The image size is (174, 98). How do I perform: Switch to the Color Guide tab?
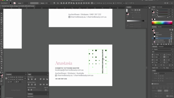pos(159,7)
